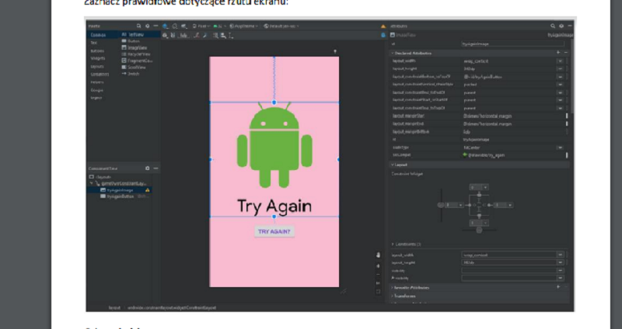622x329 pixels.
Task: Click the infer constraints wand icon
Action: click(x=204, y=36)
